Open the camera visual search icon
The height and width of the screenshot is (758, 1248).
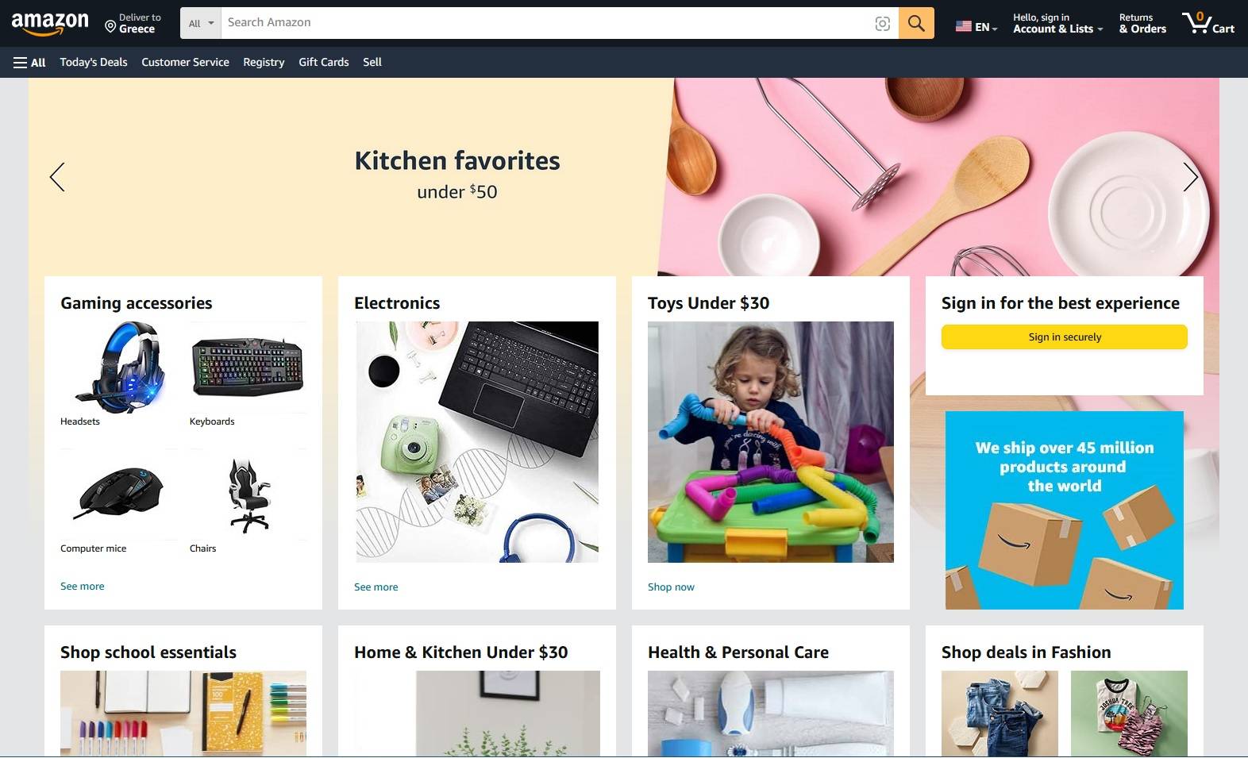tap(882, 24)
